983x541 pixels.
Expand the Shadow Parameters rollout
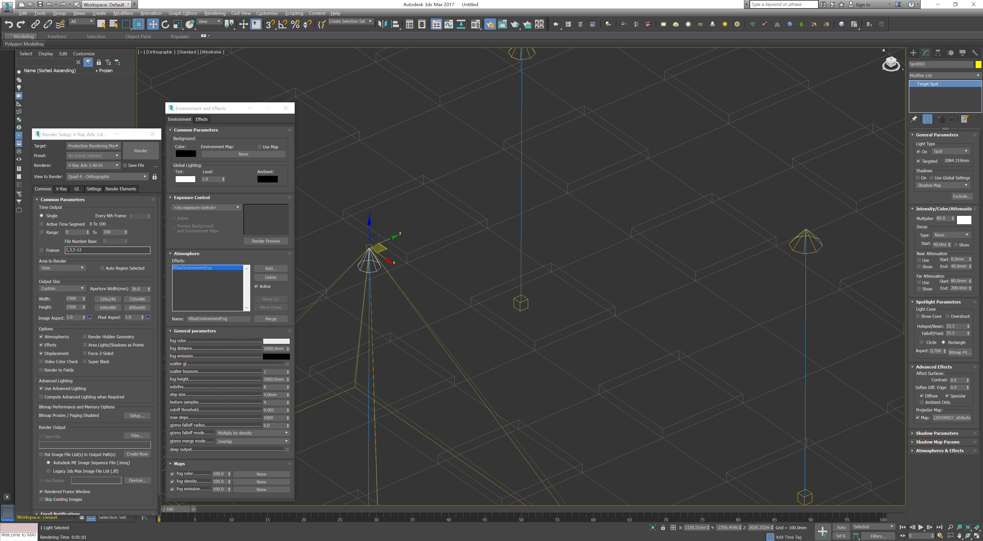pos(937,433)
